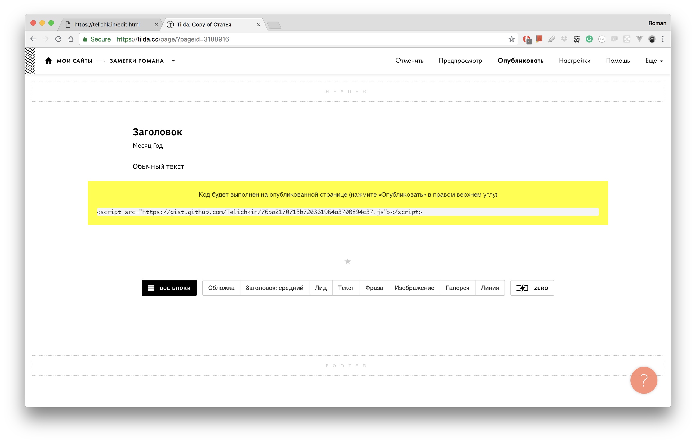Click the Tilda home house icon

[x=49, y=61]
